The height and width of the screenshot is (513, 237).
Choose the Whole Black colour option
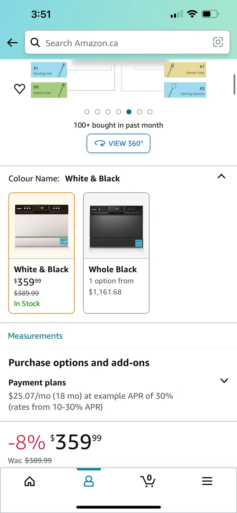point(116,253)
